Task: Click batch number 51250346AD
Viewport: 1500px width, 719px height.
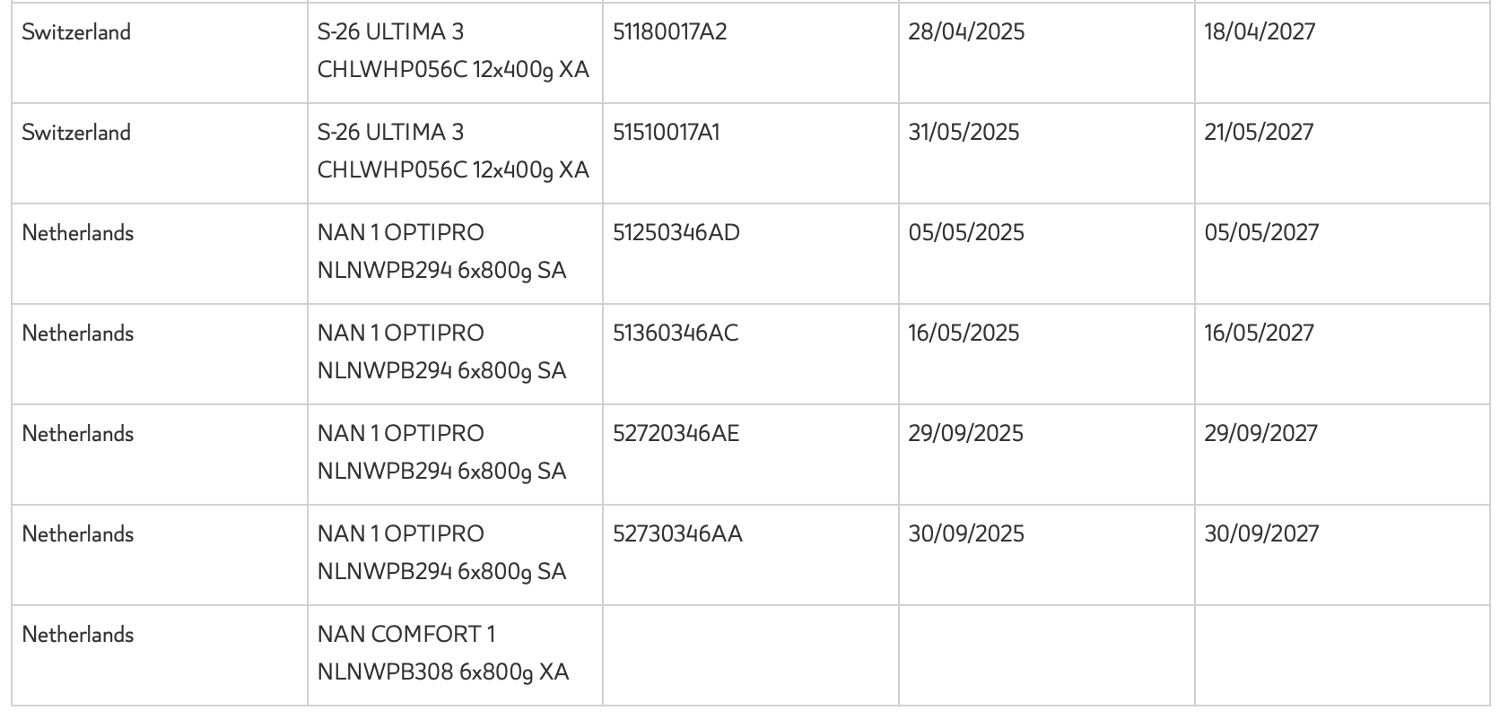Action: click(x=676, y=233)
